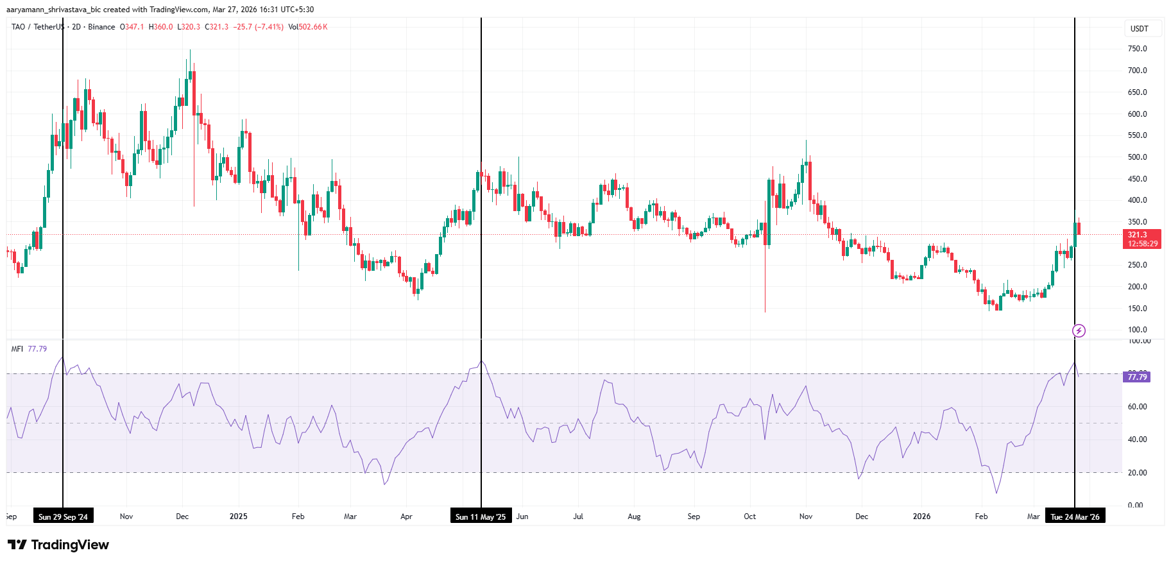The width and height of the screenshot is (1171, 564).
Task: Click the 20.00 MFI scale label
Action: coord(1137,473)
